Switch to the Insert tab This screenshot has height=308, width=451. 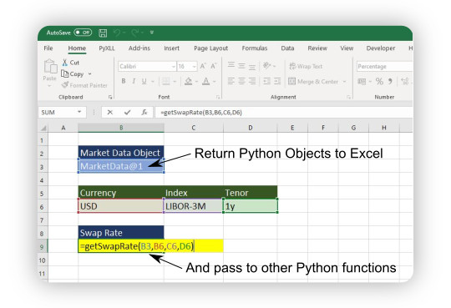[x=172, y=48]
